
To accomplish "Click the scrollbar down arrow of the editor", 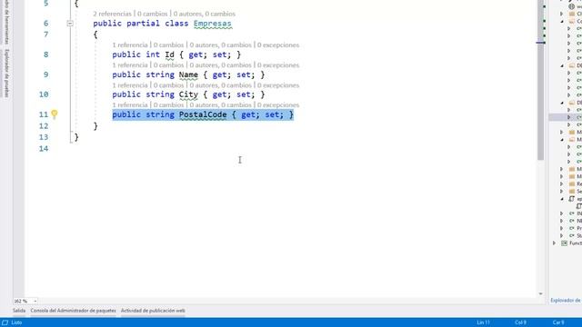I will click(540, 293).
